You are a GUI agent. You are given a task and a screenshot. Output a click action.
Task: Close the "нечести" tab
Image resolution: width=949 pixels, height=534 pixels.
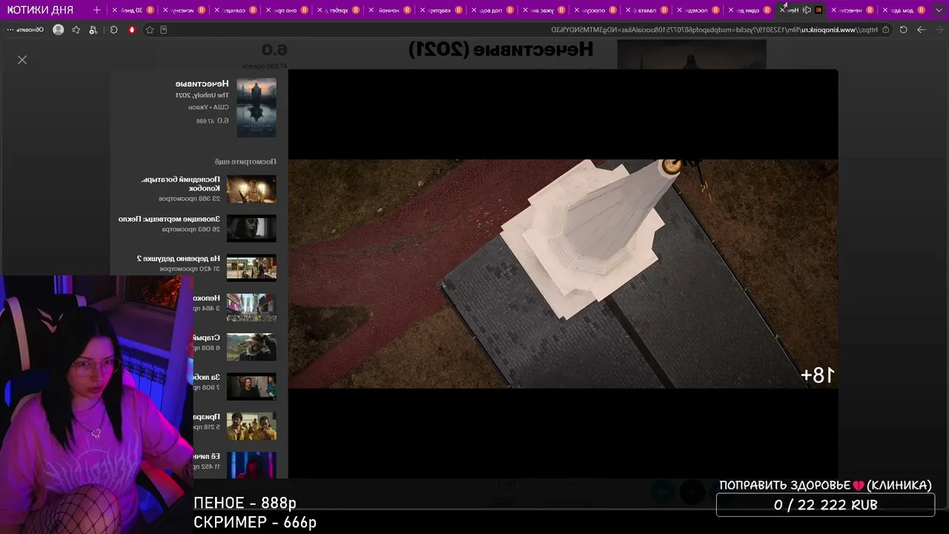(834, 10)
